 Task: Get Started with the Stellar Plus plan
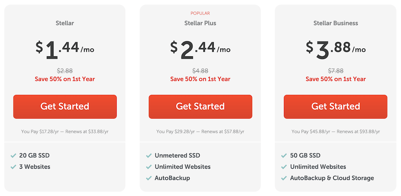[x=200, y=107]
